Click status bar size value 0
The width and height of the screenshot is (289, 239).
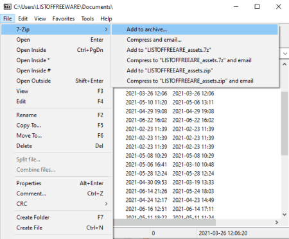point(153,233)
